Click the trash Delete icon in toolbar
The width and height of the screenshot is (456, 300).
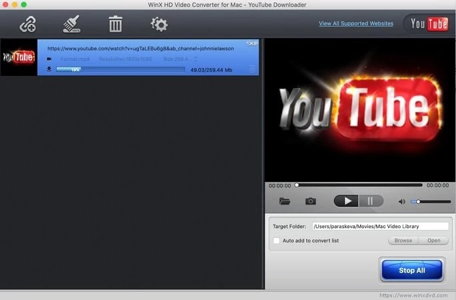[x=115, y=25]
